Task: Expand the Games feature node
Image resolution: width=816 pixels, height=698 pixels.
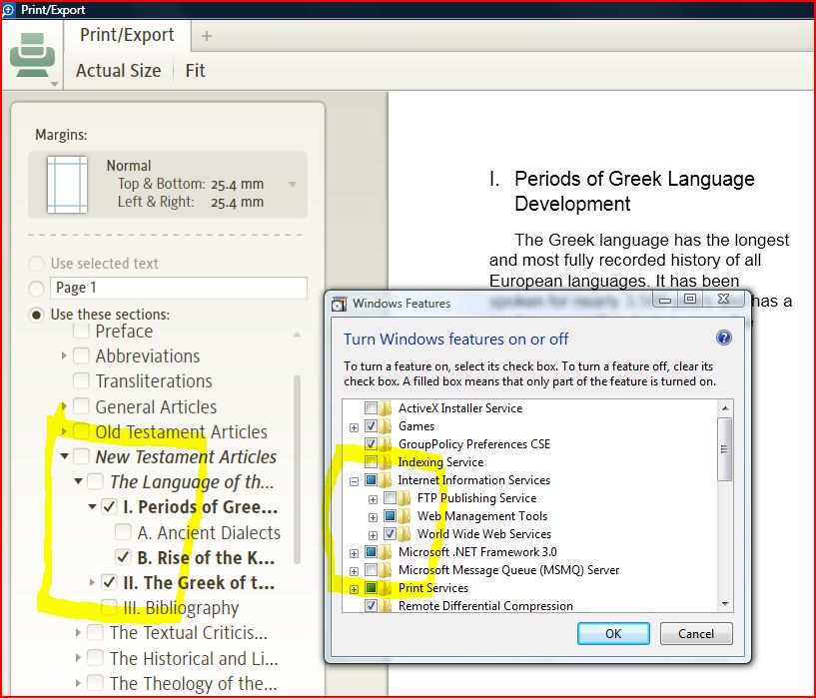Action: click(x=354, y=427)
